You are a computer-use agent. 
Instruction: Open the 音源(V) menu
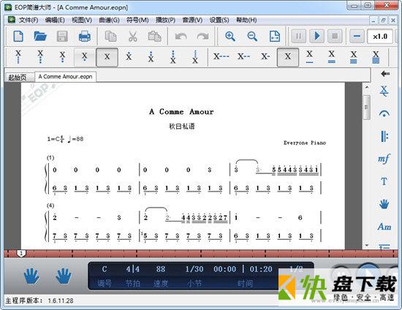coord(192,20)
